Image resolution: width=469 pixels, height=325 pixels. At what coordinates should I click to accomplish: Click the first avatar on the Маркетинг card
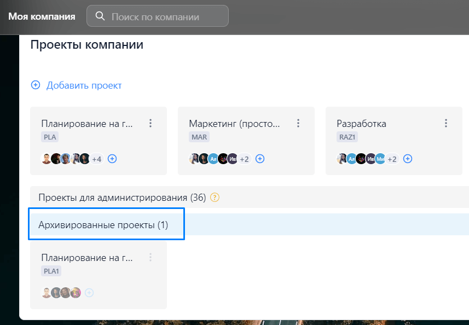tap(193, 159)
